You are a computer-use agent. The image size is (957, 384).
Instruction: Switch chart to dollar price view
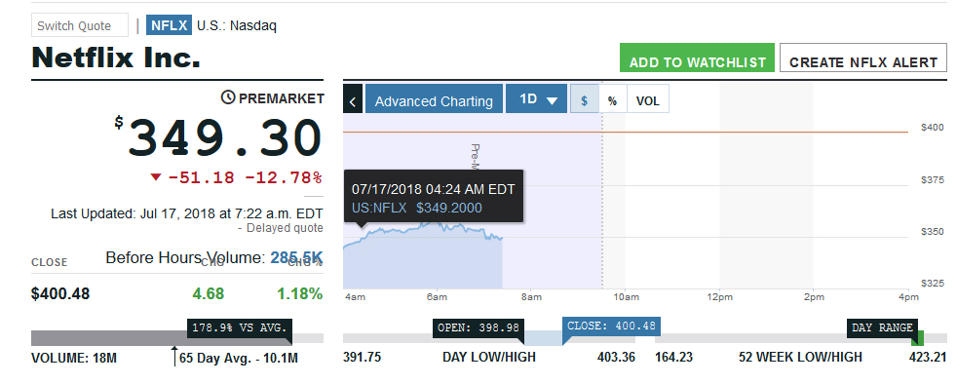tap(584, 100)
